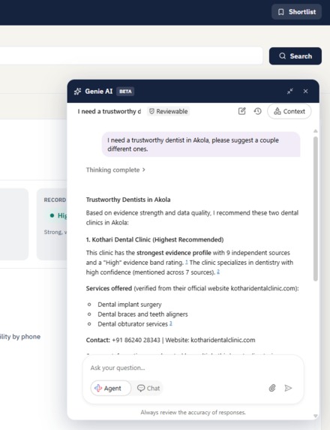Viewport: 330px width, 430px height.
Task: Click the Agent mode colored icon
Action: click(x=98, y=388)
